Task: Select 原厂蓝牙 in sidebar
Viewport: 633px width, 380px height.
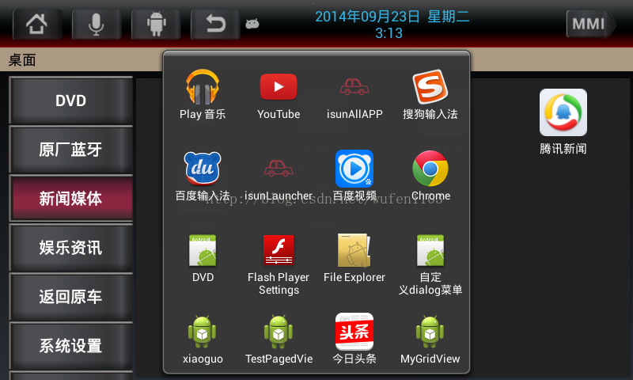Action: [x=71, y=150]
